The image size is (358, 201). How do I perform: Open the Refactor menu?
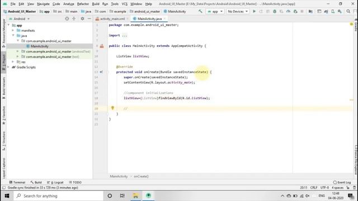click(83, 4)
